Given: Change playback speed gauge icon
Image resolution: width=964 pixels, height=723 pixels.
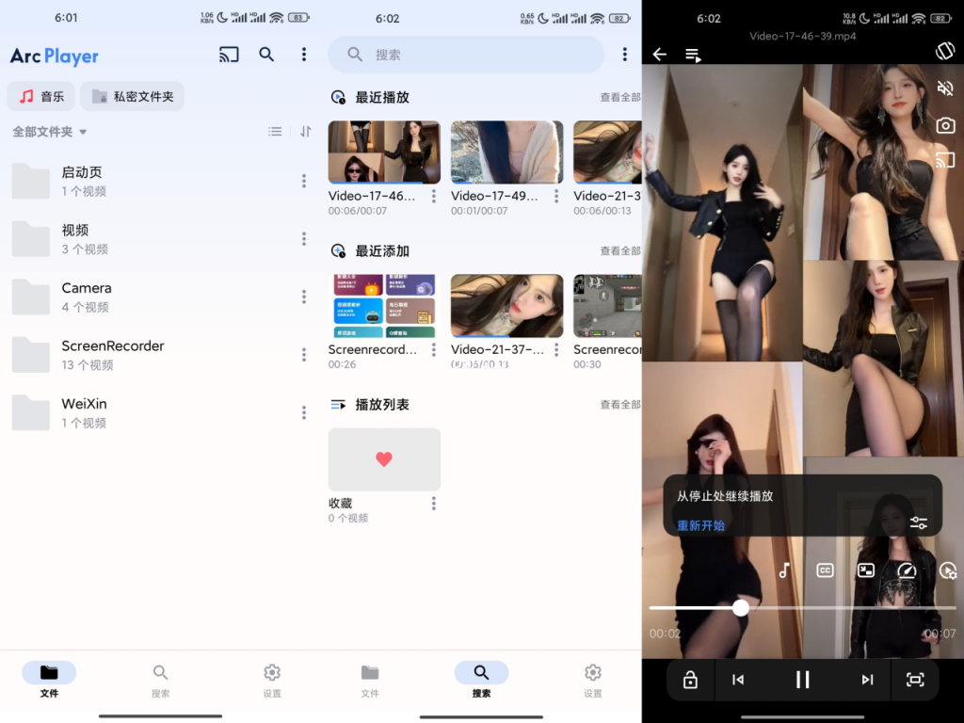Looking at the screenshot, I should (x=907, y=570).
